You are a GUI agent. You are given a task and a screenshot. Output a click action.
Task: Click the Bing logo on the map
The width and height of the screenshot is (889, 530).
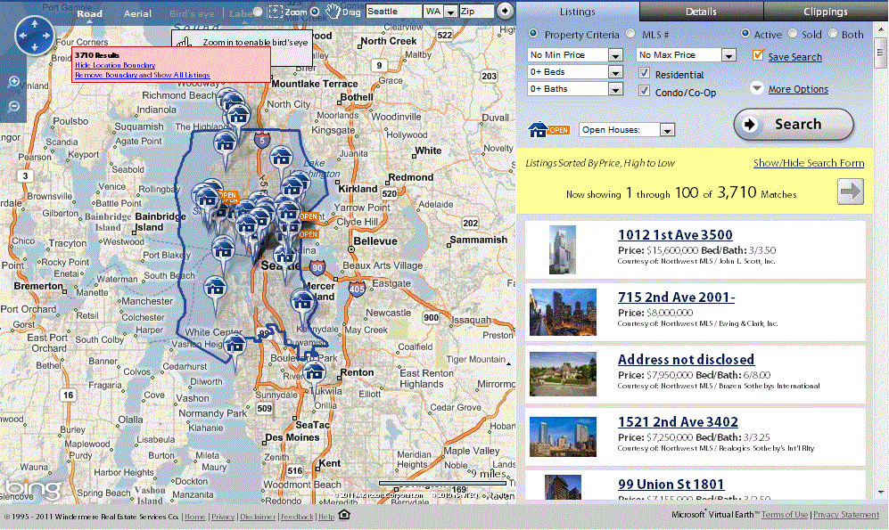coord(33,489)
